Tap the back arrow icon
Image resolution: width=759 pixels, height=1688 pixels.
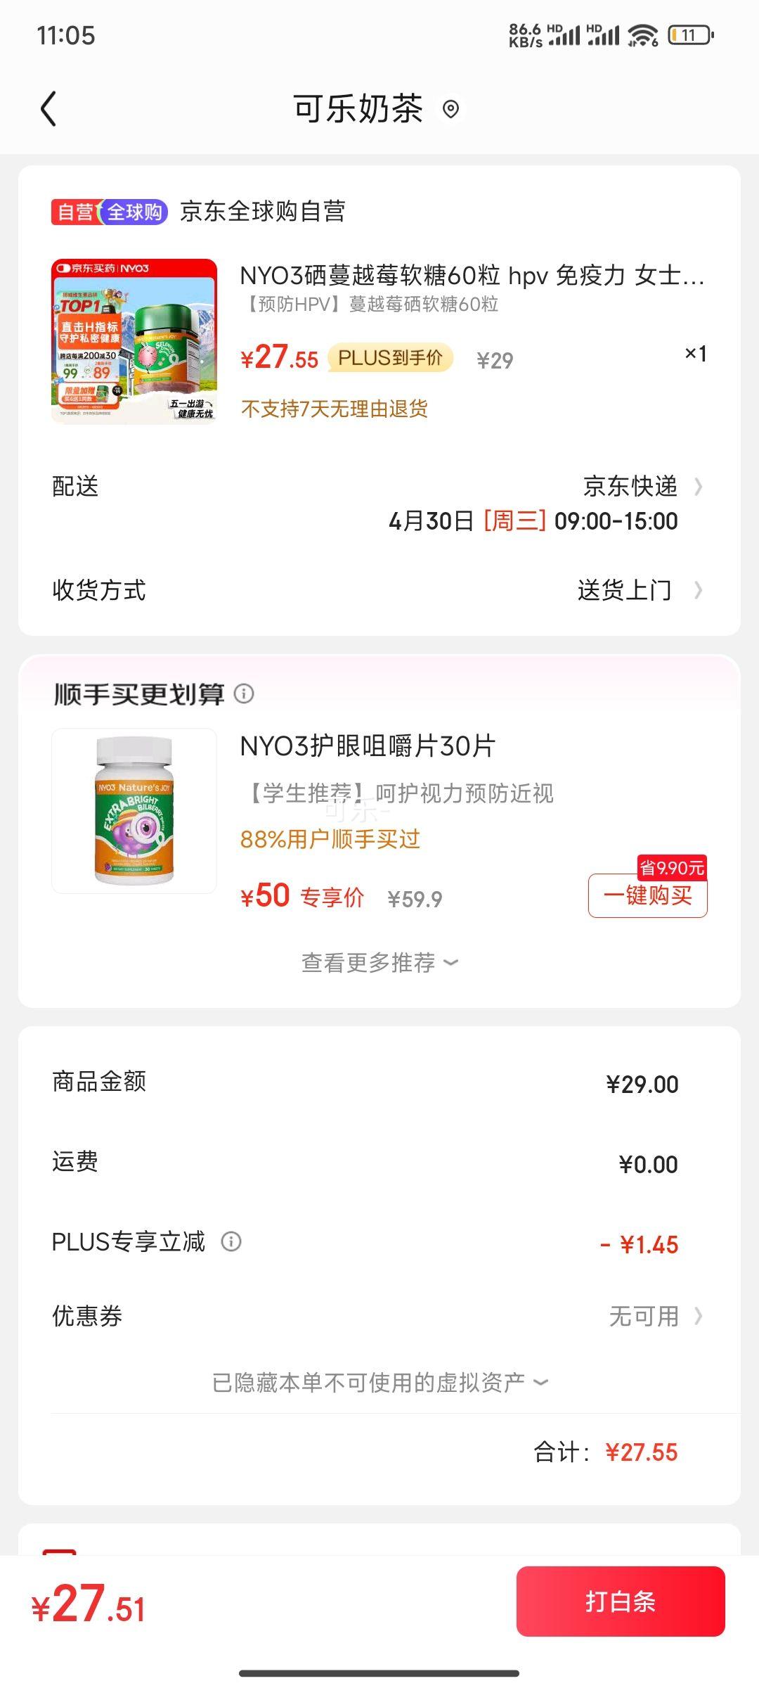pos(48,109)
